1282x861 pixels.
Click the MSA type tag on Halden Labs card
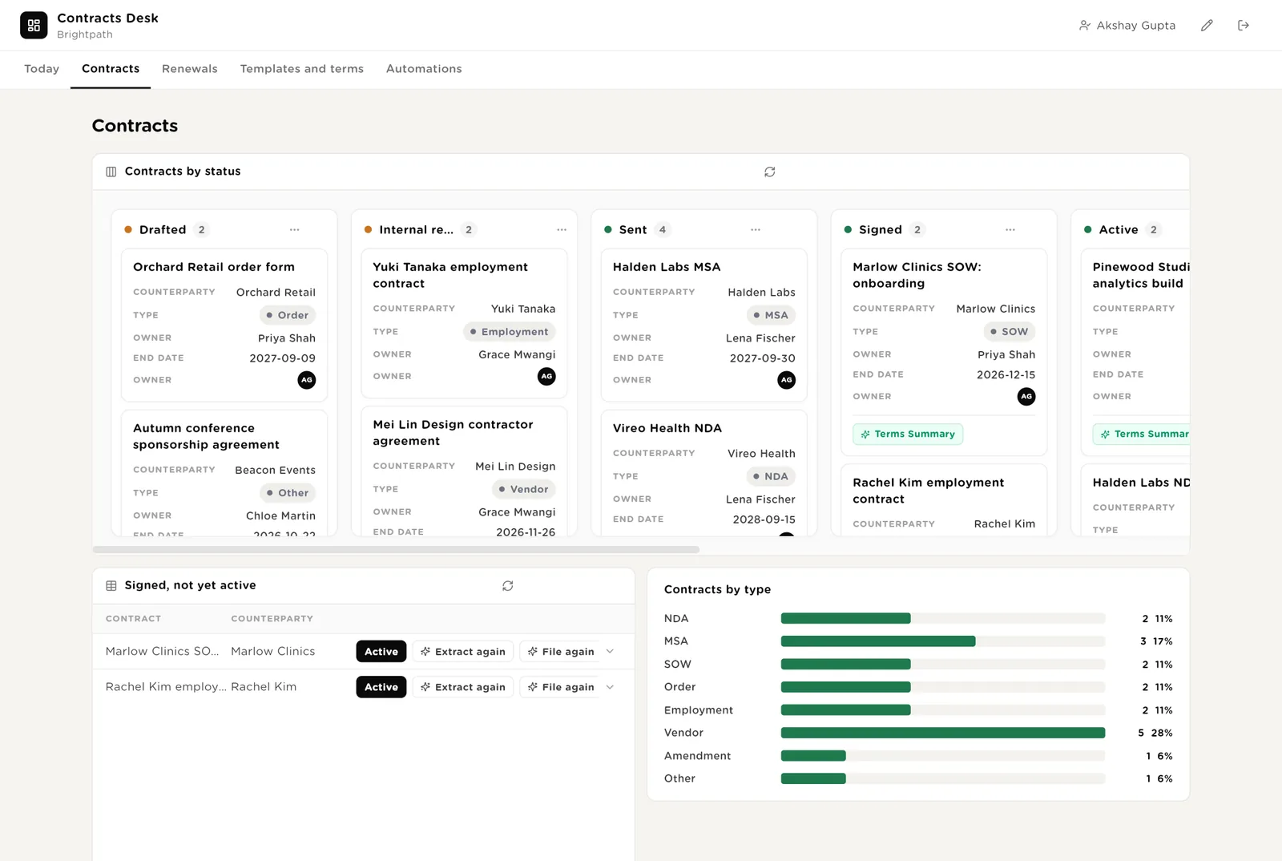[771, 316]
